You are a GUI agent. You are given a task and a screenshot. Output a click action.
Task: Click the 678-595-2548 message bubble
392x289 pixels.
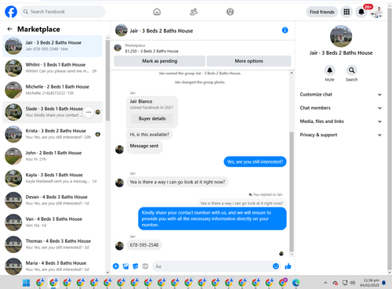(x=144, y=245)
